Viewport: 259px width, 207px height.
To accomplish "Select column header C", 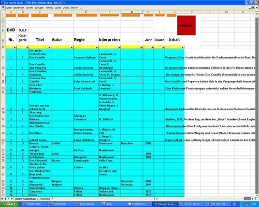I will click(40, 12).
